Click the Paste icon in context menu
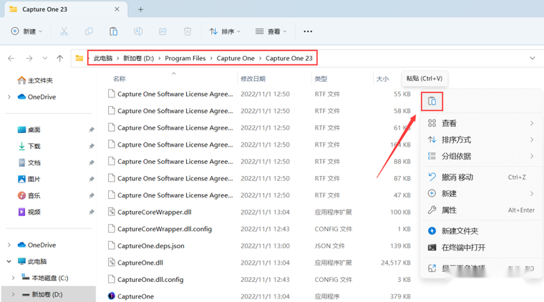 pos(432,101)
